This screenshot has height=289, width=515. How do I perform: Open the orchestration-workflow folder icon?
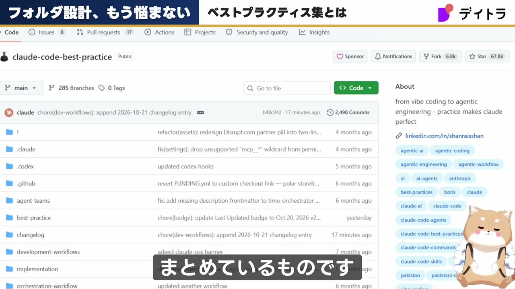coord(10,286)
